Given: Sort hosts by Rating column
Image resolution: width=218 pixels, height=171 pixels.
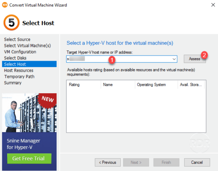Looking at the screenshot, I should [x=84, y=85].
